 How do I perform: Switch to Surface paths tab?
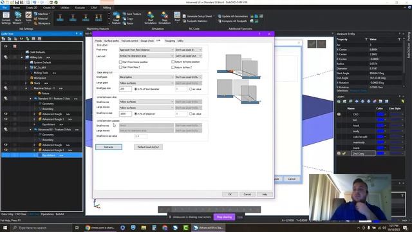click(x=111, y=41)
